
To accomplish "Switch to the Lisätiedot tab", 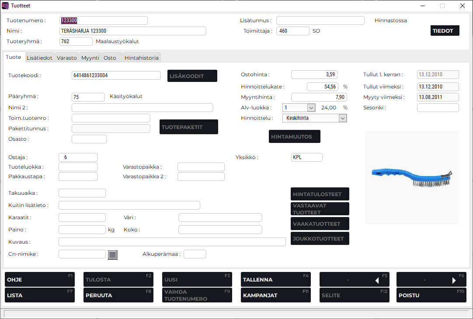I will point(39,58).
